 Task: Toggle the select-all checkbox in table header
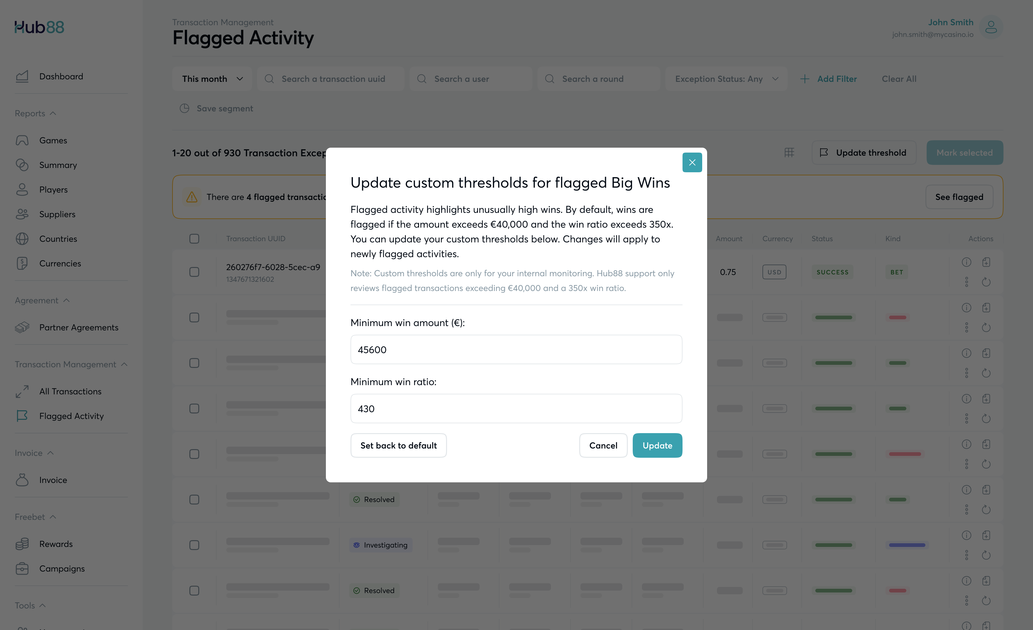[194, 239]
